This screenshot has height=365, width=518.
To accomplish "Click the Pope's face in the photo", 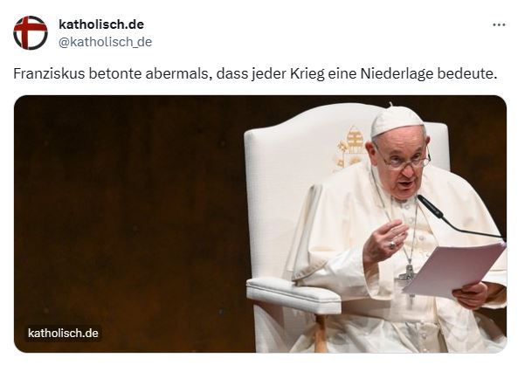I will click(403, 165).
